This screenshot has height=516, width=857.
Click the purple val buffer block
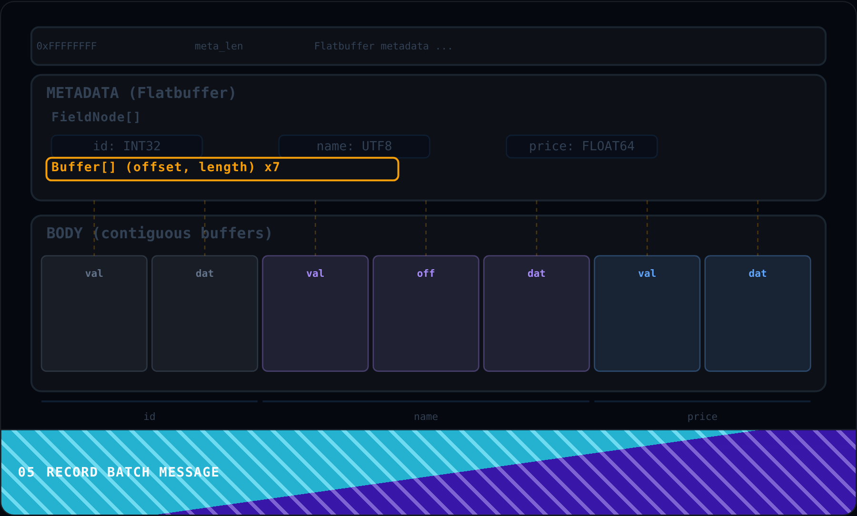point(315,313)
